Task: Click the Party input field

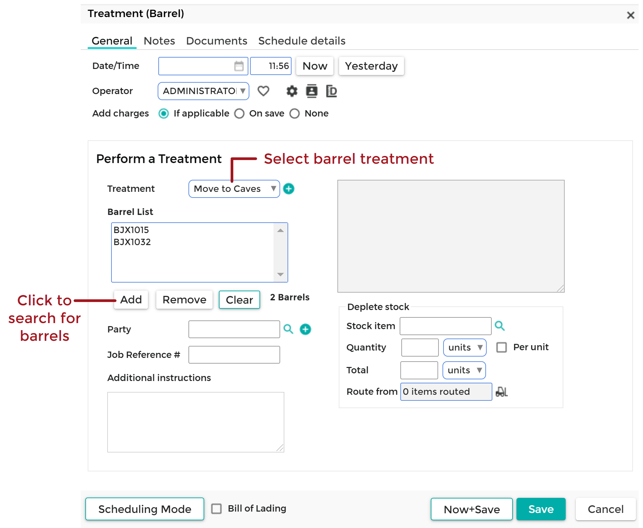Action: (234, 329)
